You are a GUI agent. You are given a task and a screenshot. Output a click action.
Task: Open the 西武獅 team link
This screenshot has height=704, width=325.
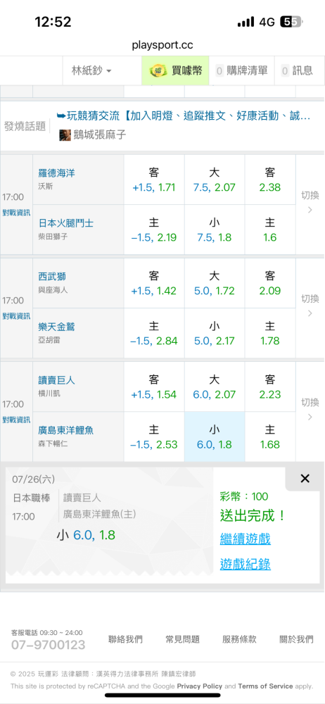point(52,276)
